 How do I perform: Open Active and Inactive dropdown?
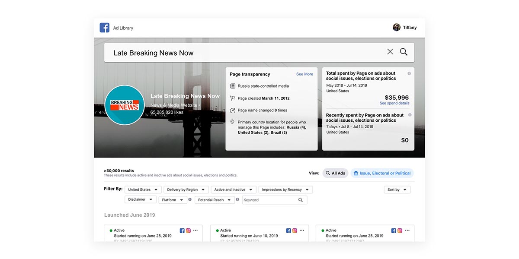234,190
